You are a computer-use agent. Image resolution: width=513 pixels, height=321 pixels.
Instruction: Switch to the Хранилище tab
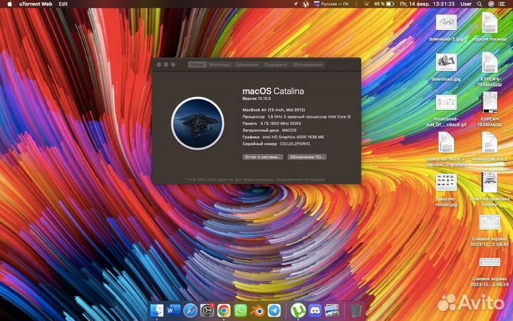247,64
